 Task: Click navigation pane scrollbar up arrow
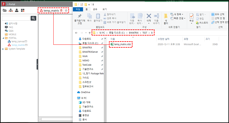(x=105, y=39)
